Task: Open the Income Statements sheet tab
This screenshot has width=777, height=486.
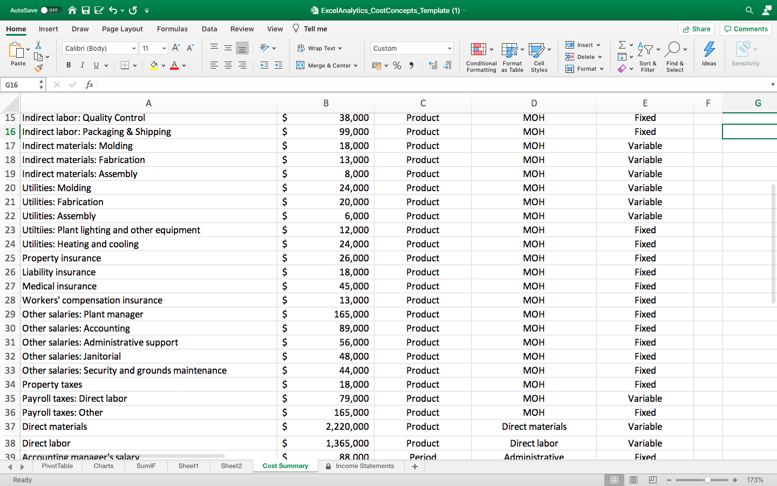Action: pyautogui.click(x=360, y=466)
